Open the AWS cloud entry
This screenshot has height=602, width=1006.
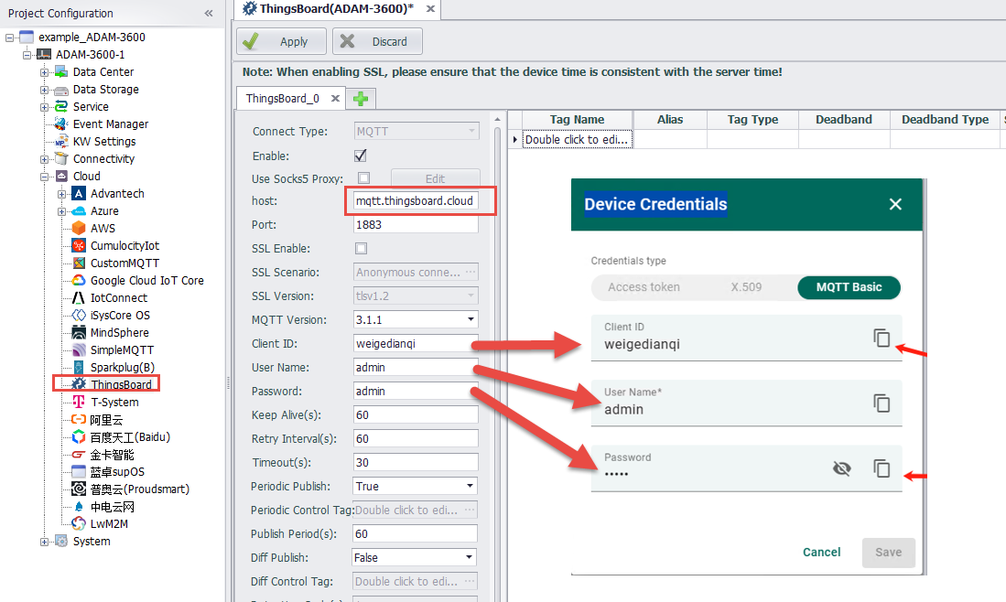pyautogui.click(x=103, y=228)
